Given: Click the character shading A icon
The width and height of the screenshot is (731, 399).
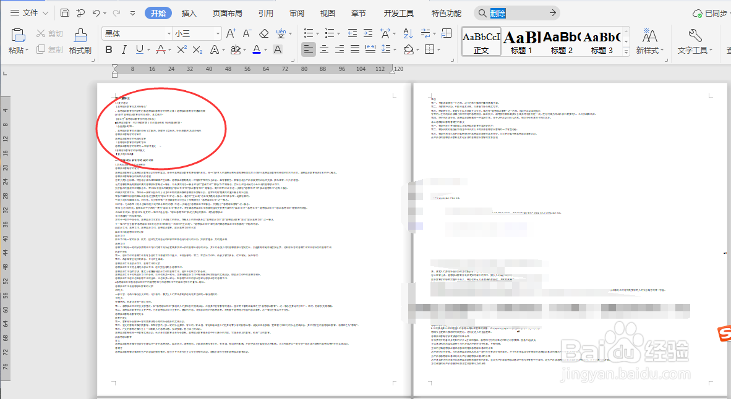Looking at the screenshot, I should point(278,49).
